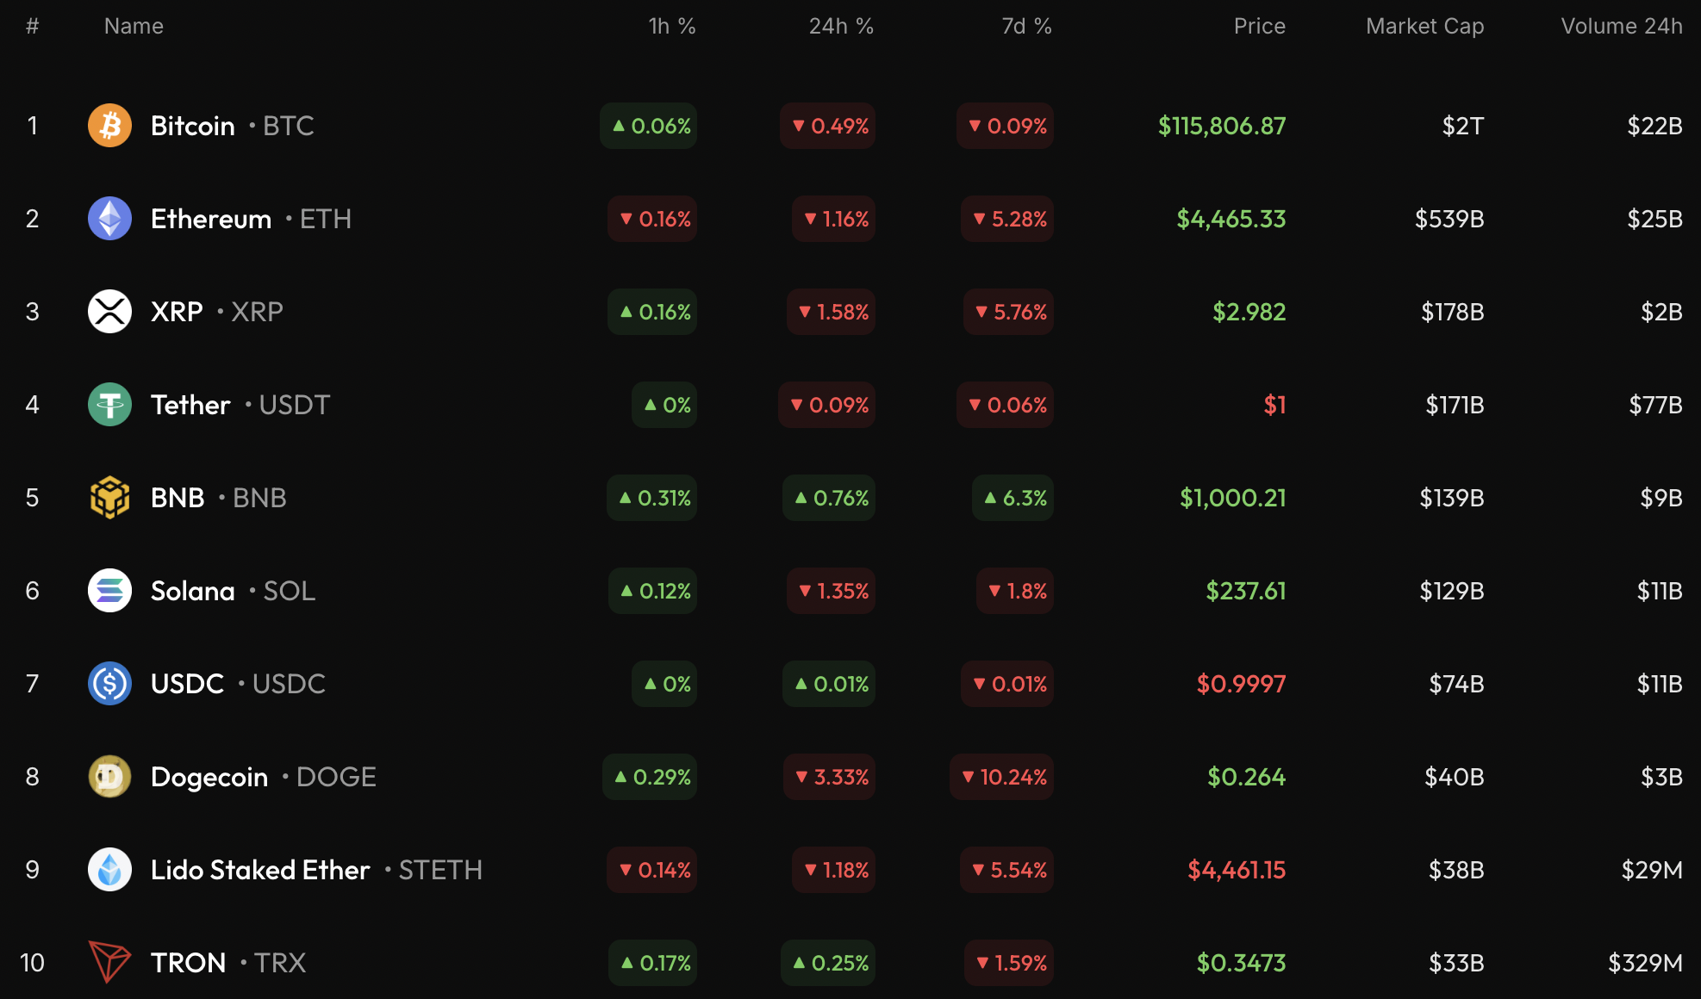Click the Tether logo icon

pos(109,405)
